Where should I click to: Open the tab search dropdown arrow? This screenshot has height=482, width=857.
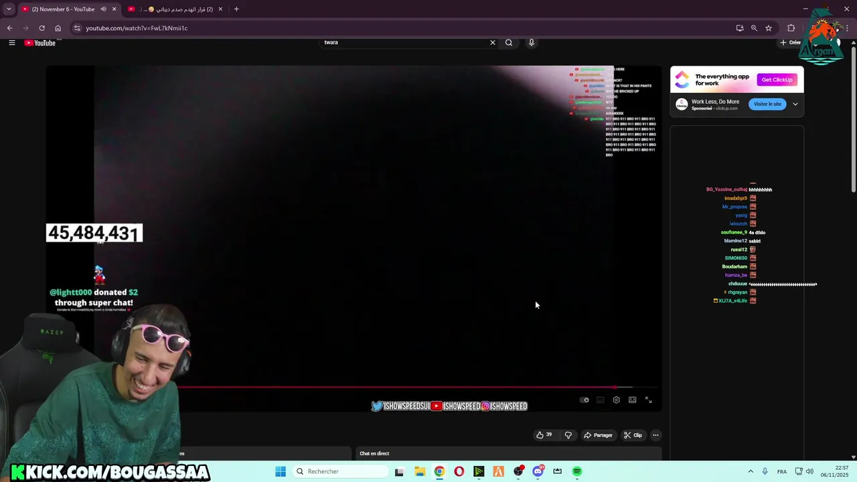tap(8, 9)
